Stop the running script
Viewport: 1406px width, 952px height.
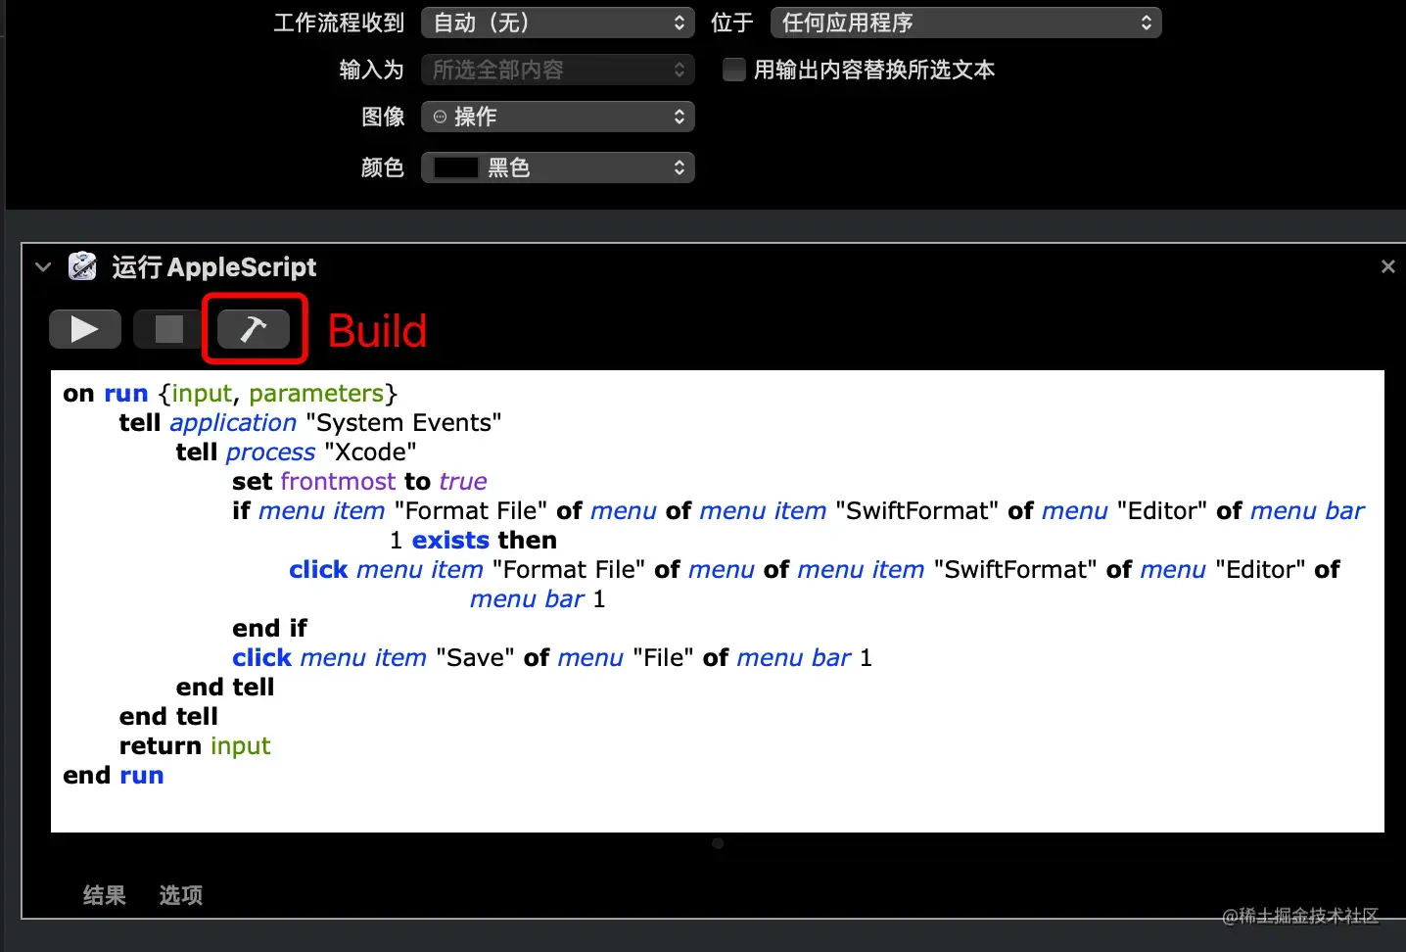[x=166, y=329]
